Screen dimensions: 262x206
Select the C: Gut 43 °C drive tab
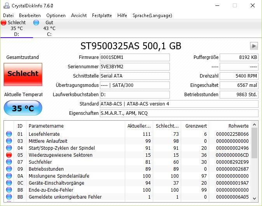49,28
